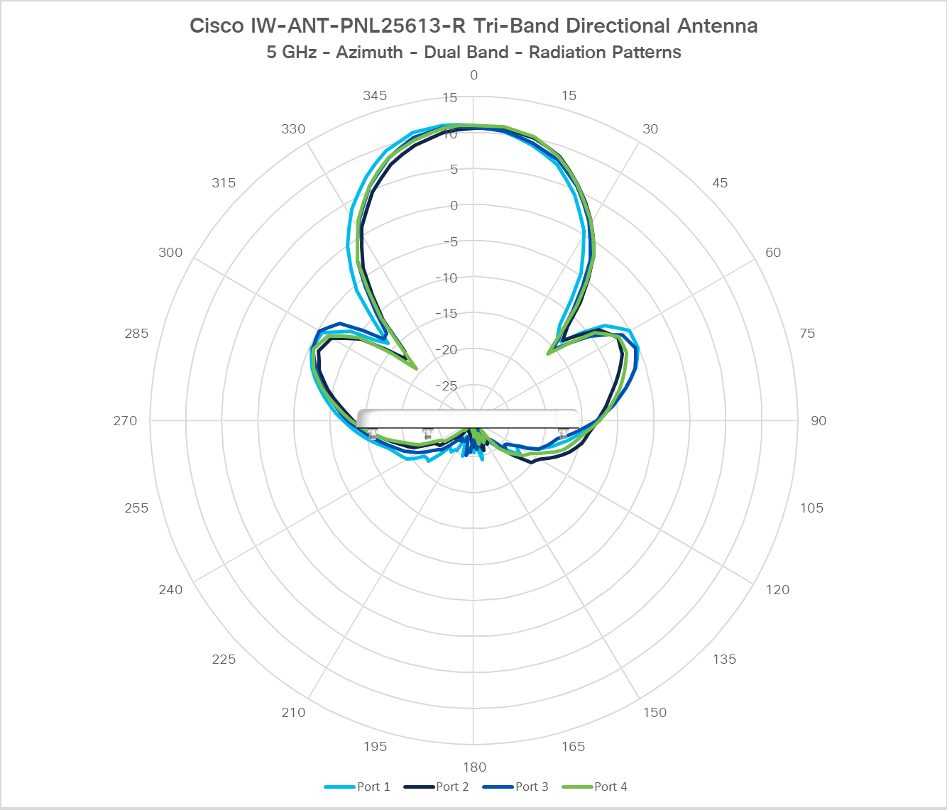Click the 225 degree angle label
The width and height of the screenshot is (947, 810).
224,660
